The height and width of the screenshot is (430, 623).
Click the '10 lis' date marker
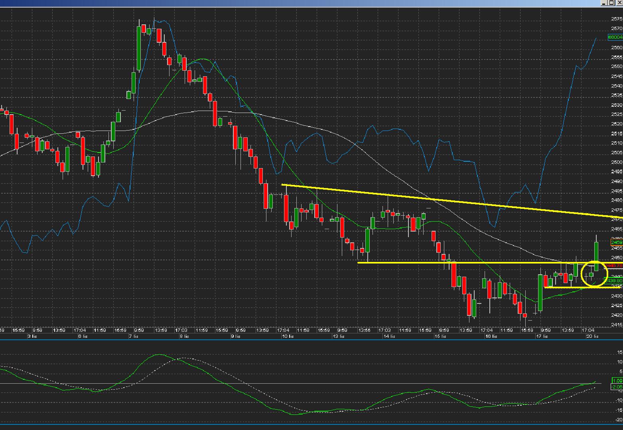287,336
